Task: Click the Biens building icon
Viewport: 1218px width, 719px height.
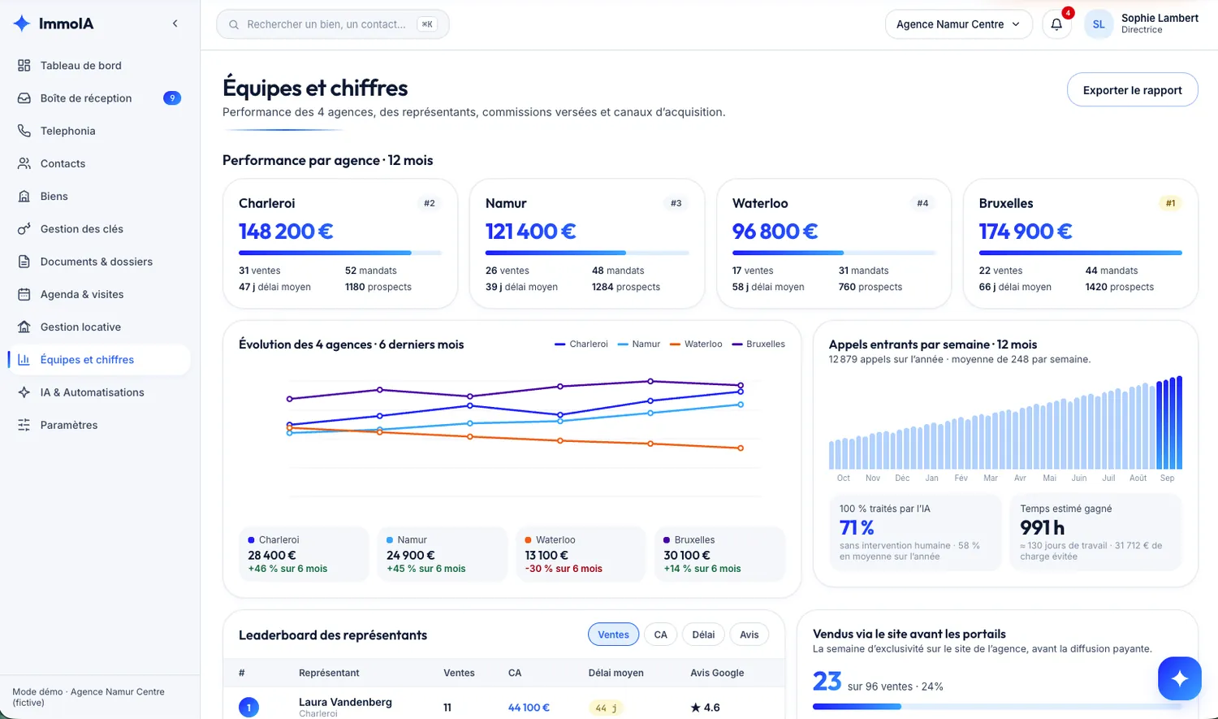Action: [x=24, y=196]
